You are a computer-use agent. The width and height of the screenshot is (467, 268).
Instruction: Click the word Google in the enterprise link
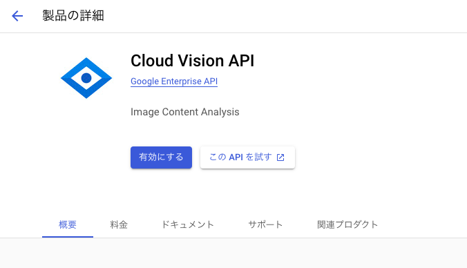point(145,82)
